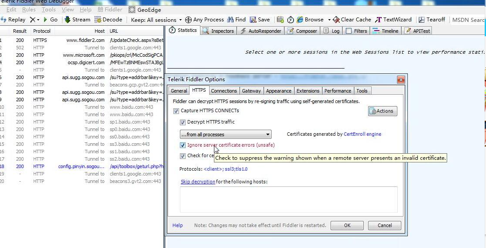Image resolution: width=486 pixels, height=248 pixels.
Task: Select the config.pinyin.sogou session row
Action: pyautogui.click(x=82, y=166)
